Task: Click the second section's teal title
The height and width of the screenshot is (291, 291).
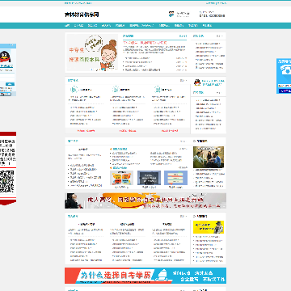Action: pyautogui.click(x=73, y=81)
